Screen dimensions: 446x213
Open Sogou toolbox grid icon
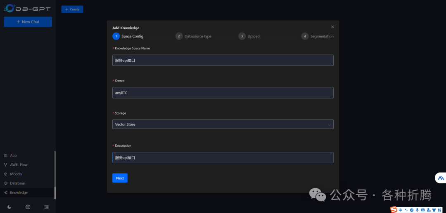[x=439, y=210]
